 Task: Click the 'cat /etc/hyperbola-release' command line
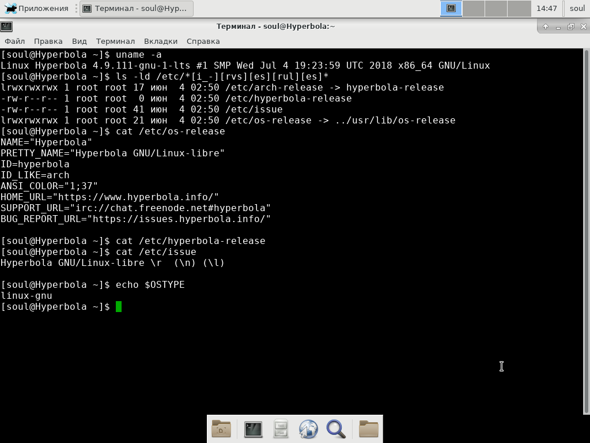tap(133, 241)
